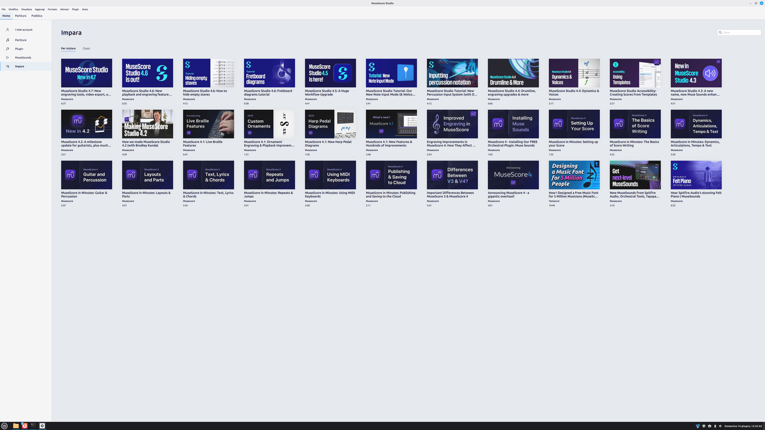The height and width of the screenshot is (430, 765).
Task: Click the red browser icon in taskbar
Action: click(25, 426)
